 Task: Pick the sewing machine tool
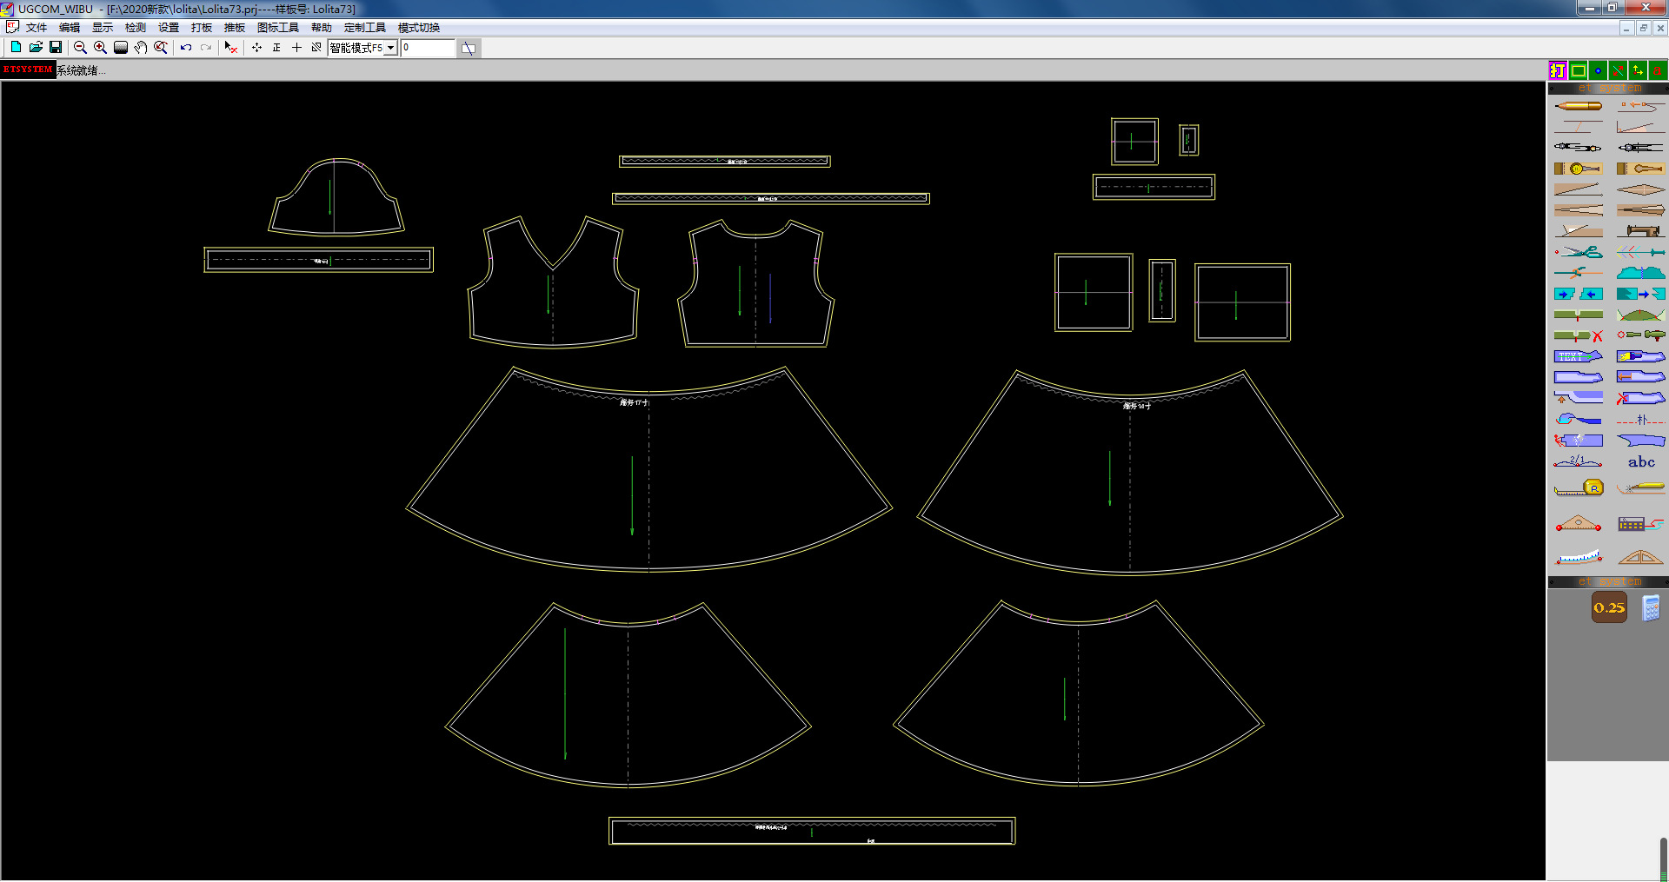1640,231
